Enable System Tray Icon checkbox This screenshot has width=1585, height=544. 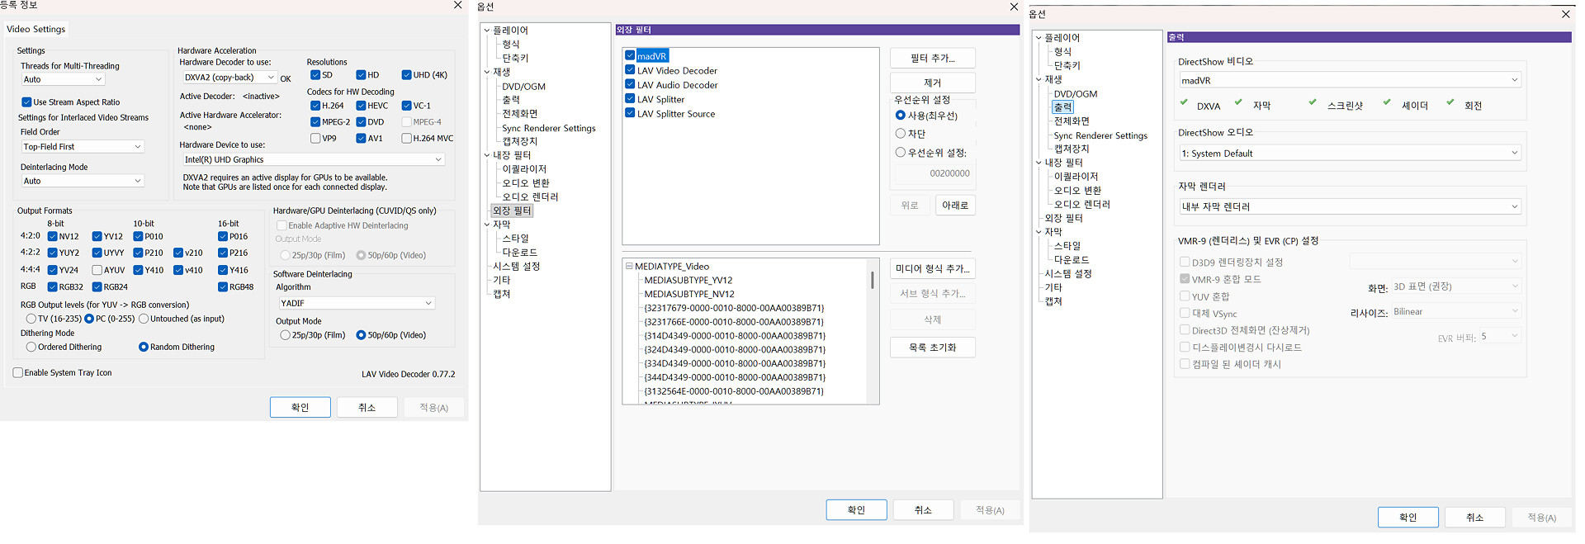point(18,373)
